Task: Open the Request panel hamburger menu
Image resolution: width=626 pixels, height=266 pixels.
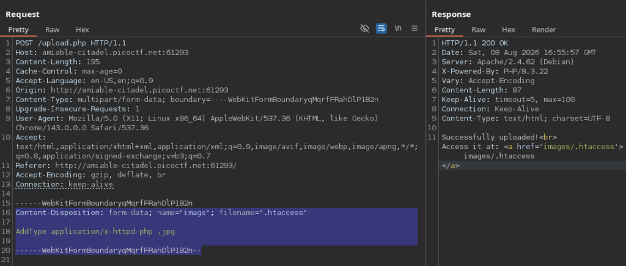Action: pyautogui.click(x=414, y=29)
